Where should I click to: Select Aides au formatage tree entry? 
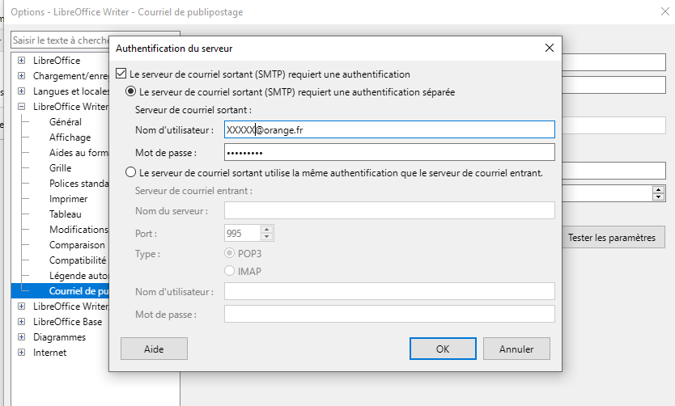pyautogui.click(x=79, y=153)
